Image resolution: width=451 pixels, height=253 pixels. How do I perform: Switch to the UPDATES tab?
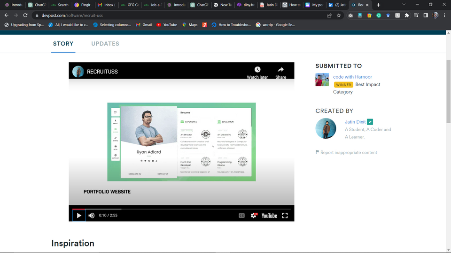pos(105,44)
